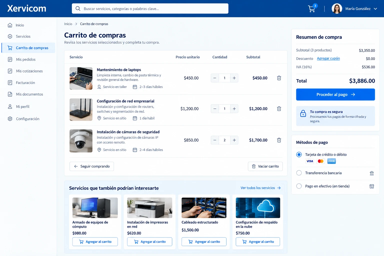Click the search magnifier icon
This screenshot has width=384, height=256.
point(78,8)
